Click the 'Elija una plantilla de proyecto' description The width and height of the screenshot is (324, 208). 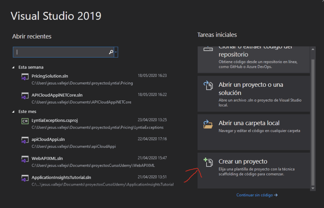tap(257, 172)
